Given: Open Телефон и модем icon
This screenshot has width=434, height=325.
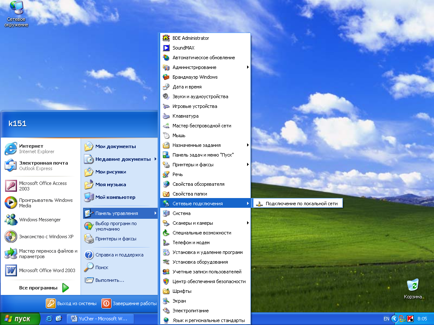Looking at the screenshot, I should [166, 242].
